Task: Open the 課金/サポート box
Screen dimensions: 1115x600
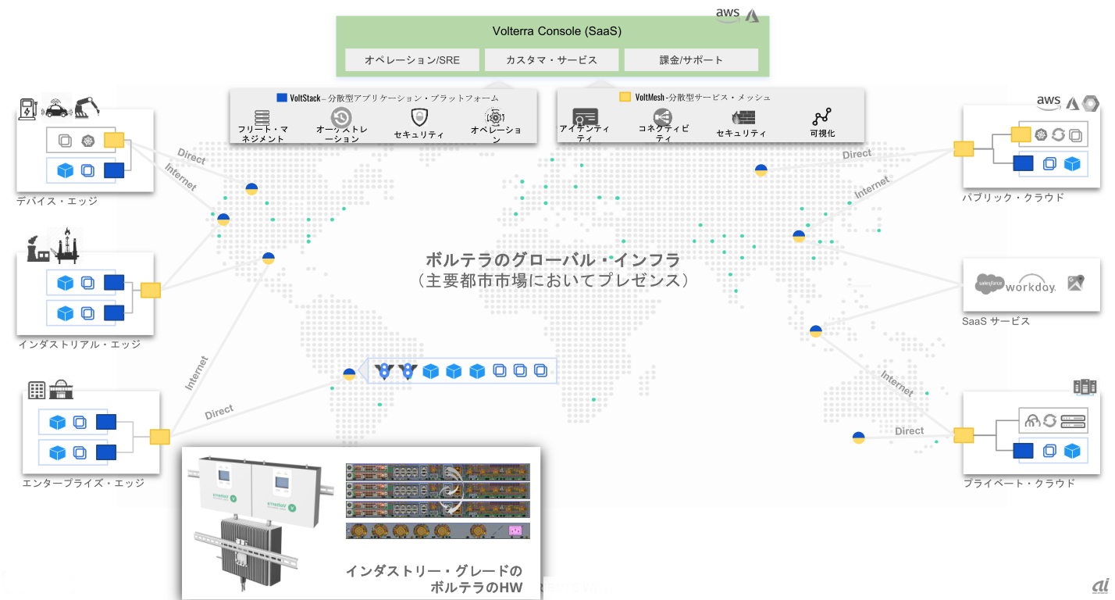Action: coord(691,59)
